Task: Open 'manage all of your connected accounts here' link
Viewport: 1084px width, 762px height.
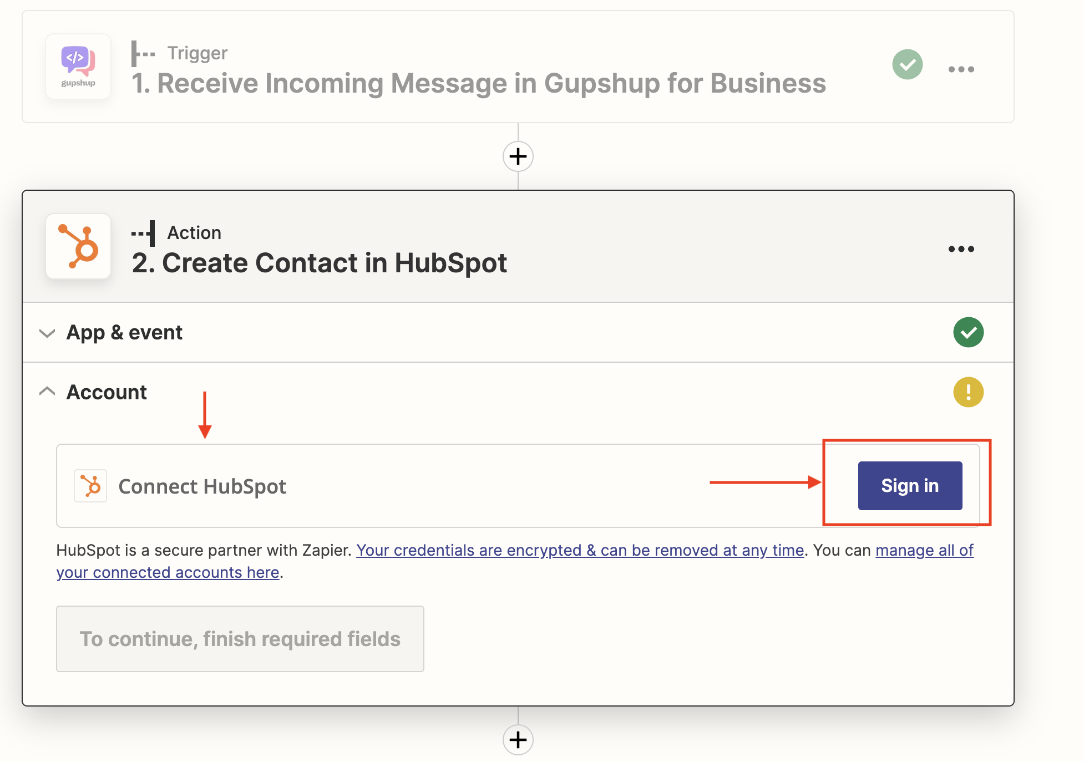Action: coord(924,550)
